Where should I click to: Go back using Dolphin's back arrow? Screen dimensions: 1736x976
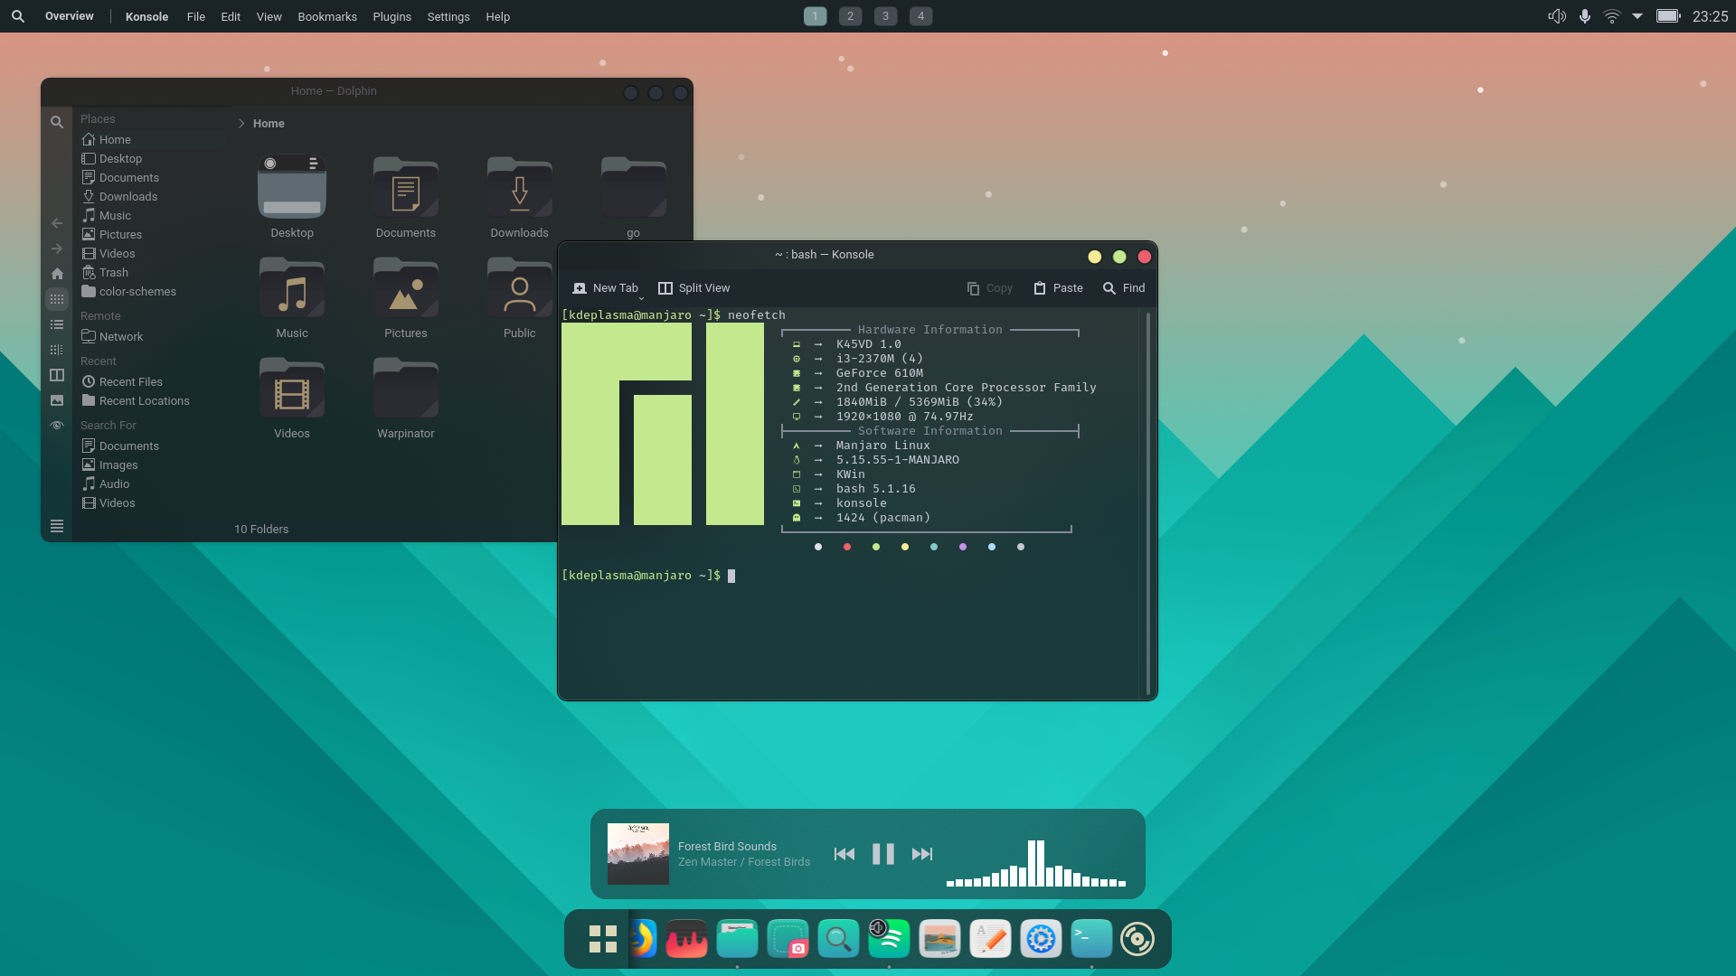57,223
